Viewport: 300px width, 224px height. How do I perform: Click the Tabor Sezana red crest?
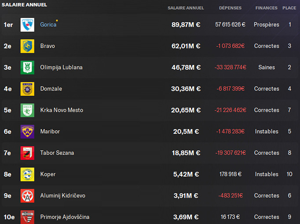(27, 153)
